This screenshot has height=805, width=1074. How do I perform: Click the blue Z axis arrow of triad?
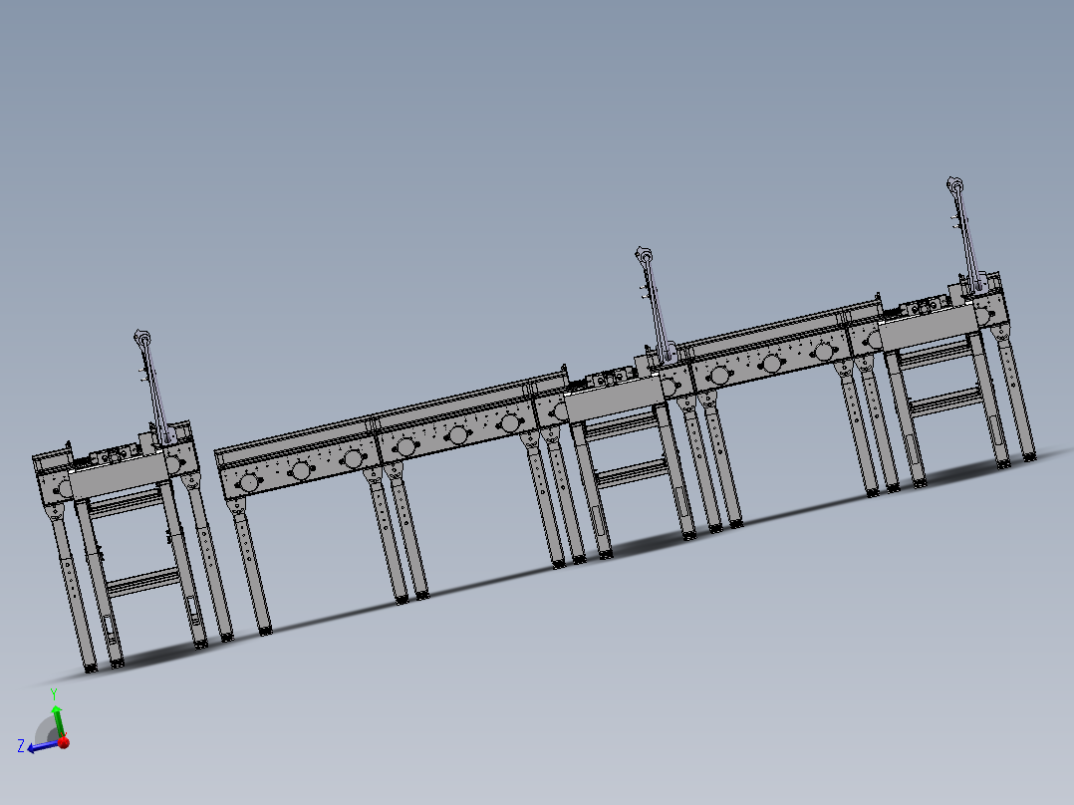43,746
